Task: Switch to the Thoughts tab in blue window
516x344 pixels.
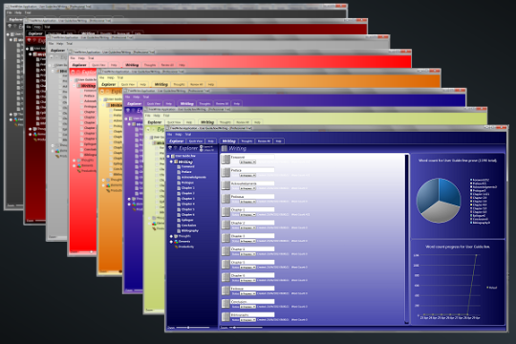Action: (247, 141)
